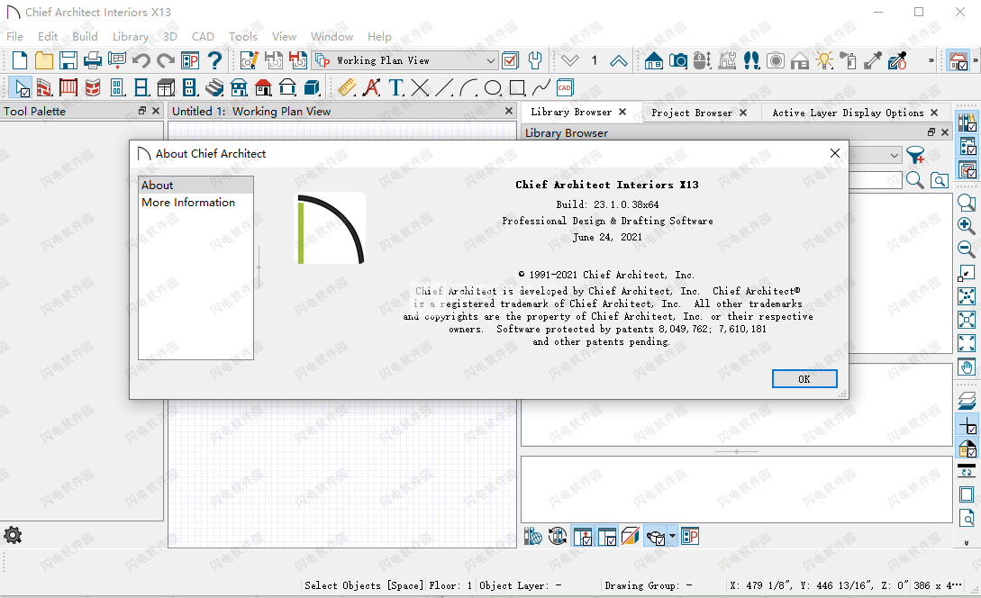981x598 pixels.
Task: Click the Zoom Out magnifier with minus
Action: 967,249
